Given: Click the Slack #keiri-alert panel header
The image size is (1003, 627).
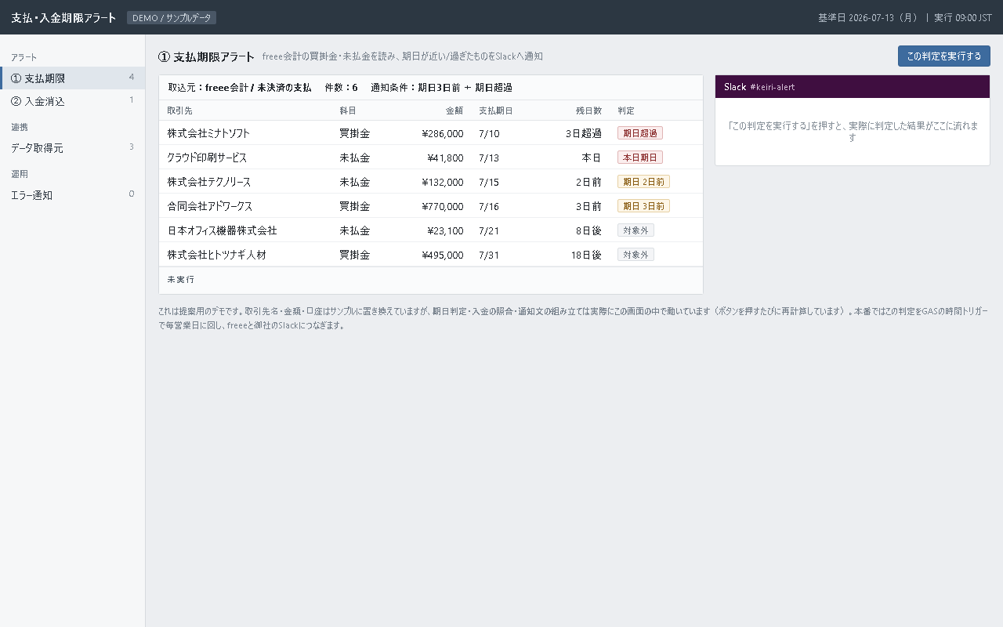Looking at the screenshot, I should 853,86.
